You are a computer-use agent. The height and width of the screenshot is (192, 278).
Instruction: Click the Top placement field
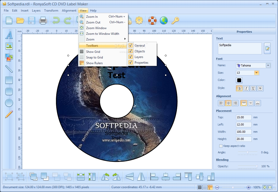pyautogui.click(x=244, y=117)
